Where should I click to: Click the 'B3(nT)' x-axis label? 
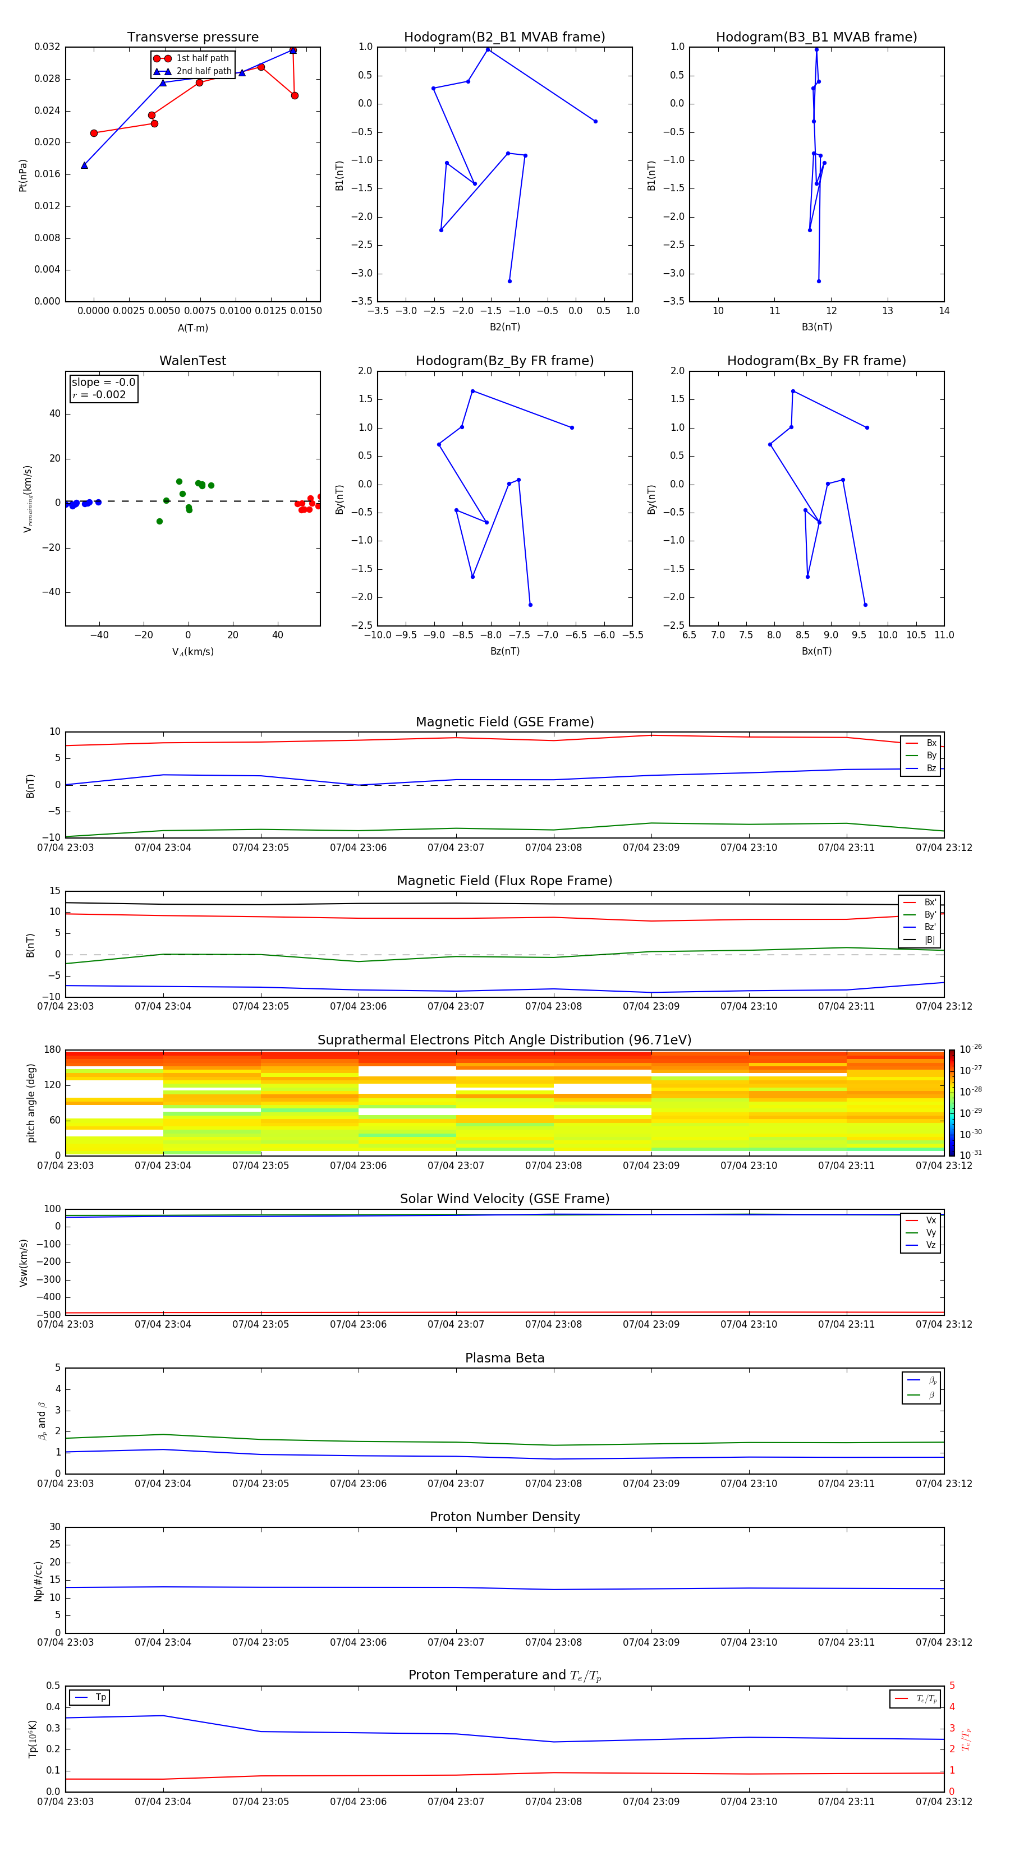[816, 328]
